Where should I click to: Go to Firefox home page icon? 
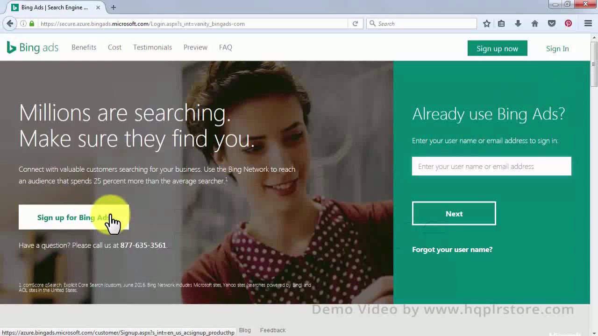coord(535,24)
